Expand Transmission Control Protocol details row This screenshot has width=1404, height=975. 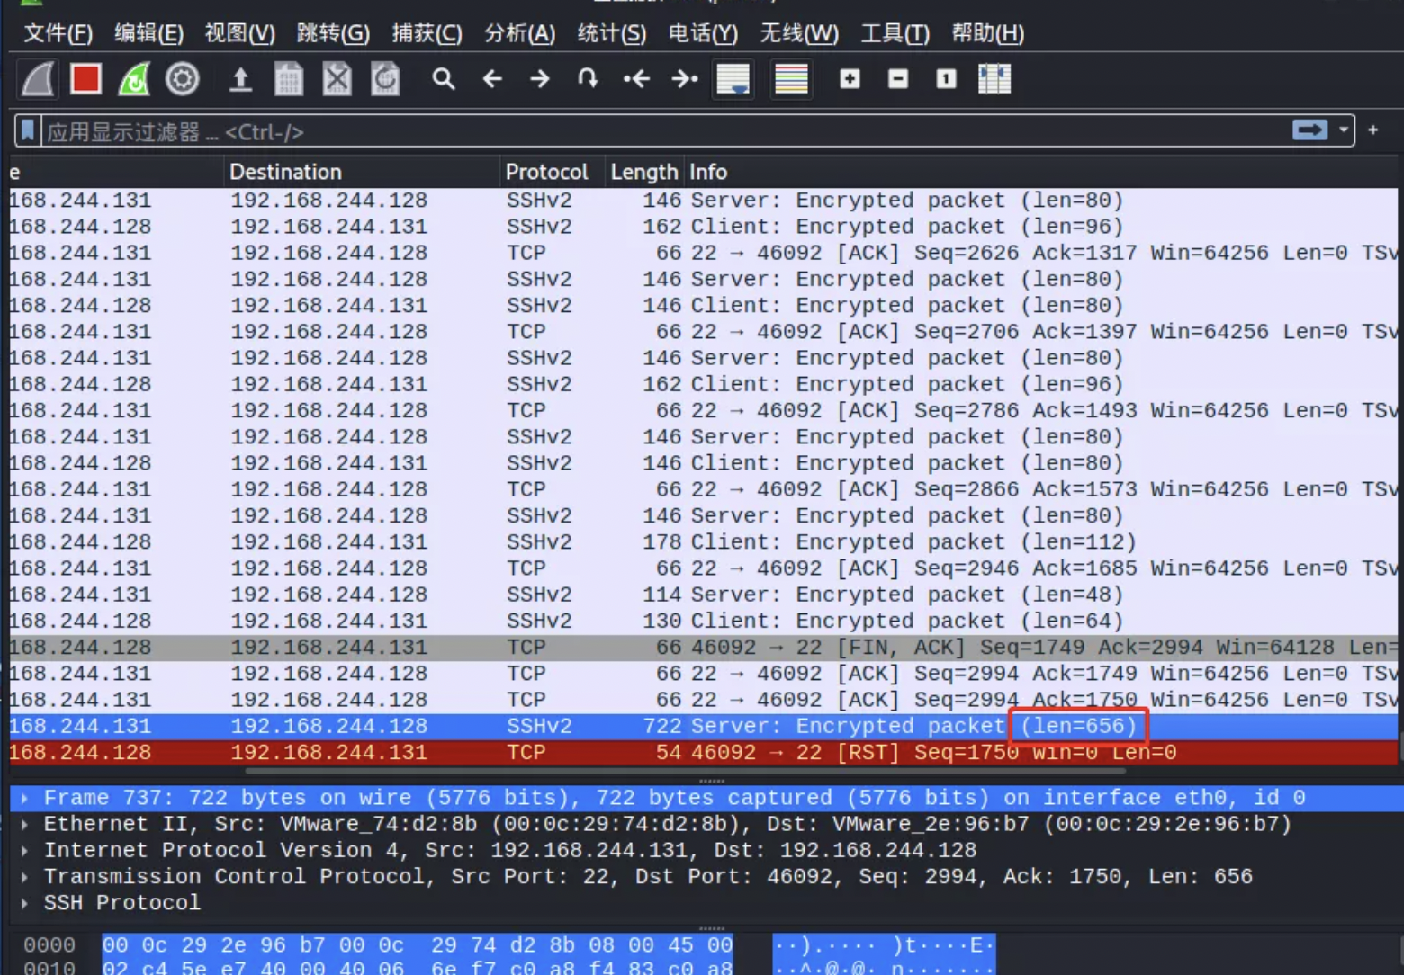[x=24, y=876]
